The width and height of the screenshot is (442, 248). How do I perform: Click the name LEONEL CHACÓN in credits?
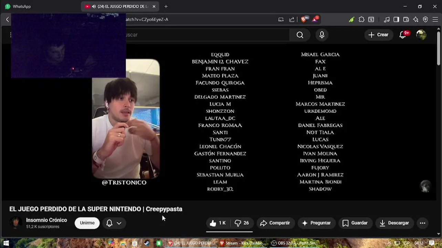tap(220, 147)
